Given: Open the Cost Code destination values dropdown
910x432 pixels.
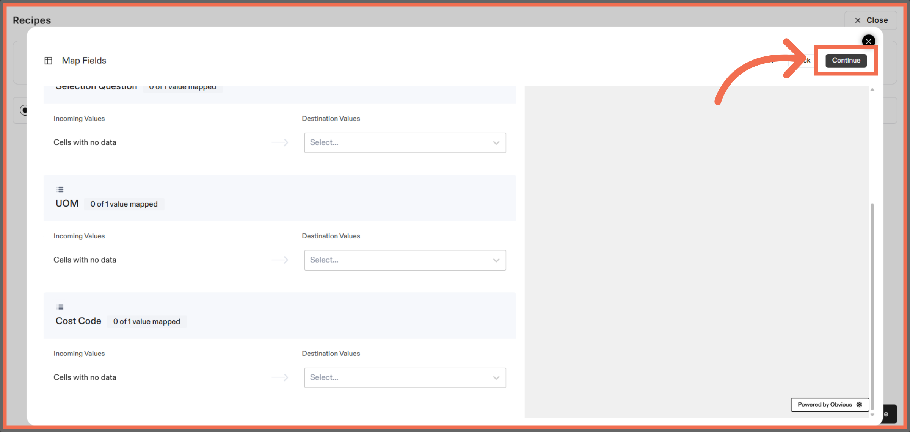Looking at the screenshot, I should point(405,378).
